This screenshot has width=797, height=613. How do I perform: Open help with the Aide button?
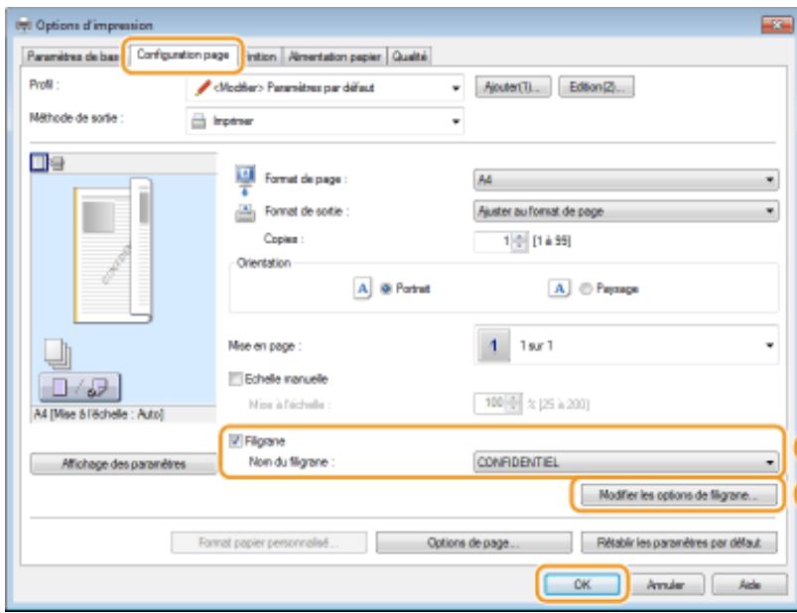[x=749, y=585]
